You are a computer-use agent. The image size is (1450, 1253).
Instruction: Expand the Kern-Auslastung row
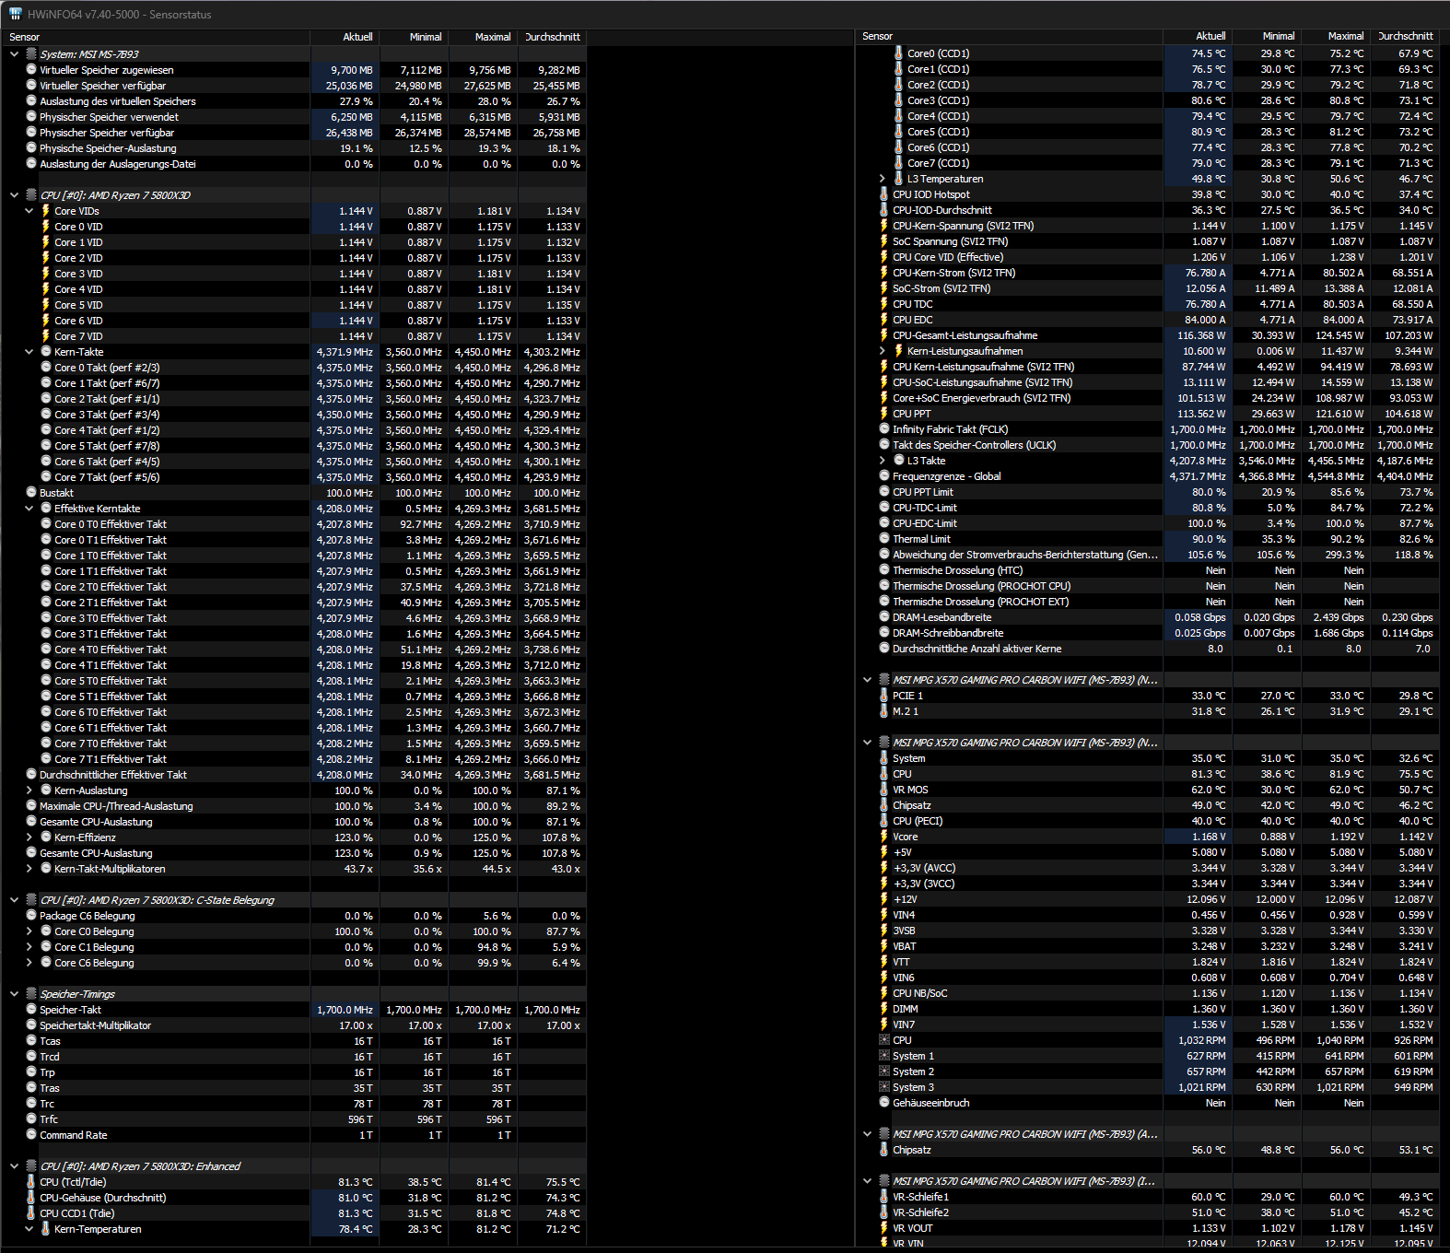click(x=29, y=790)
